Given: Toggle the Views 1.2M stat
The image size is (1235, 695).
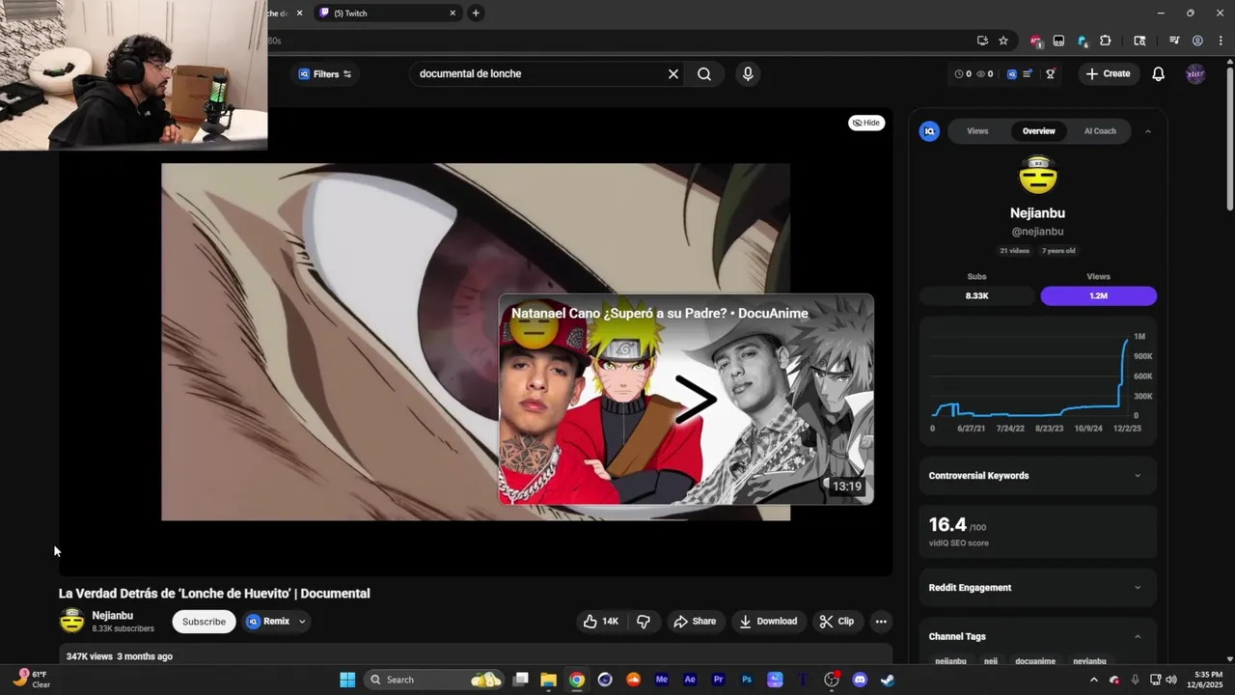Looking at the screenshot, I should 1099,295.
